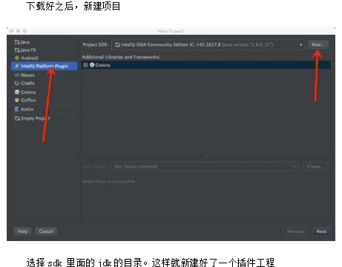Click the Kotlin K icon
342x267 pixels.
tap(17, 109)
